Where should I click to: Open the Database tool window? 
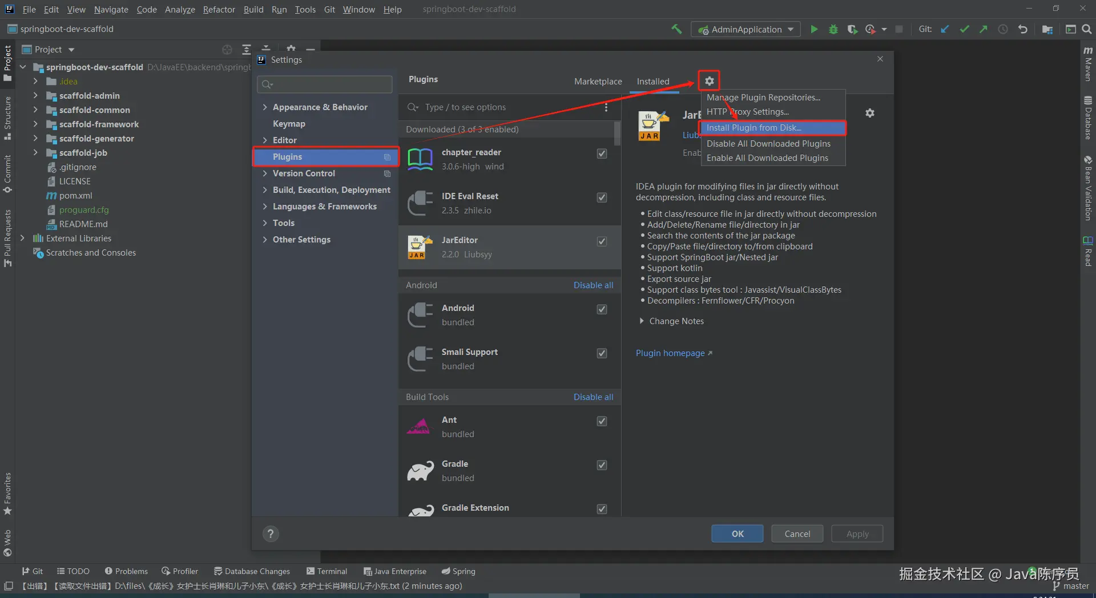[x=1088, y=118]
